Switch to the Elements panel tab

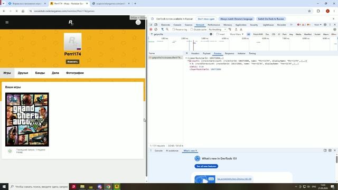[x=165, y=25]
